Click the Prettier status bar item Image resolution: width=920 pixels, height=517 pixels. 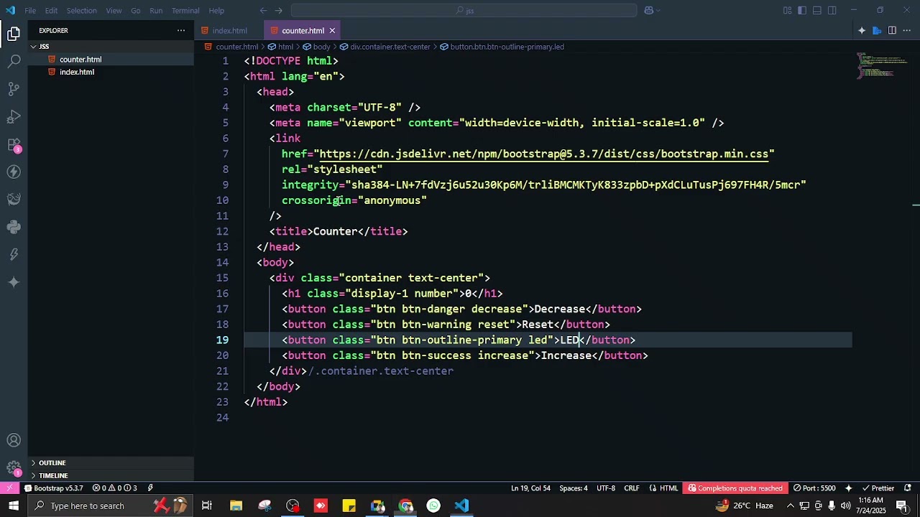pos(878,488)
